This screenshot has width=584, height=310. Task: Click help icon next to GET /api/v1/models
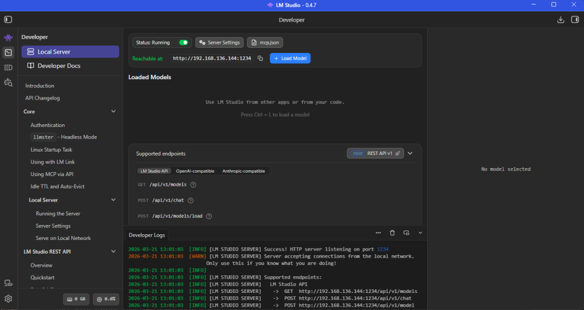(x=193, y=185)
